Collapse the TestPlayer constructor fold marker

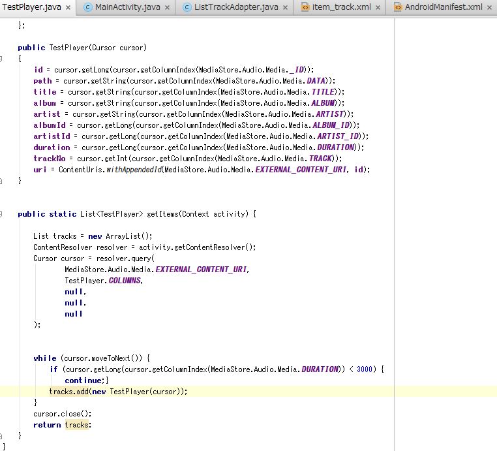pos(1,59)
